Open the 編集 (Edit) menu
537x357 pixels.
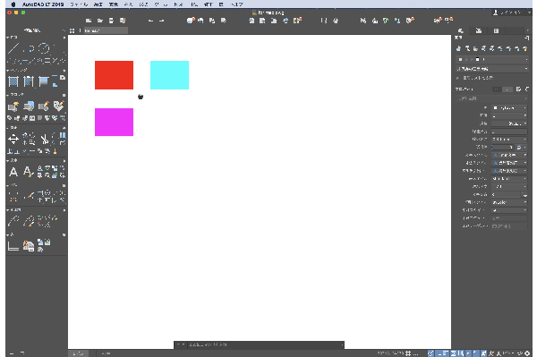pos(98,4)
